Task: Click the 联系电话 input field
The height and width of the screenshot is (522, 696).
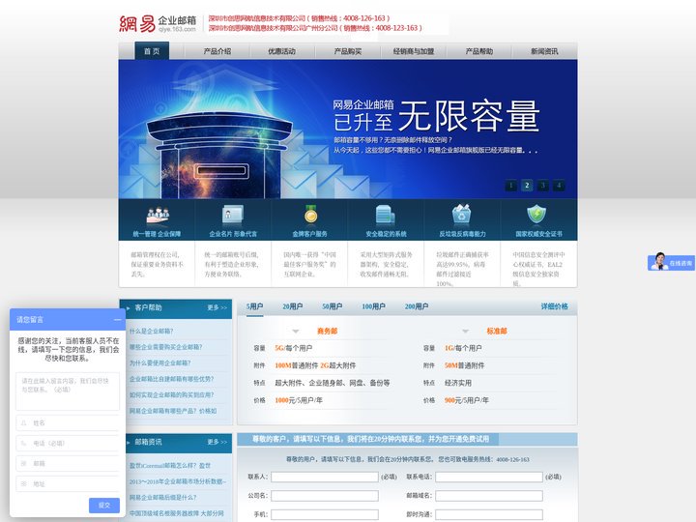Action: pyautogui.click(x=489, y=478)
